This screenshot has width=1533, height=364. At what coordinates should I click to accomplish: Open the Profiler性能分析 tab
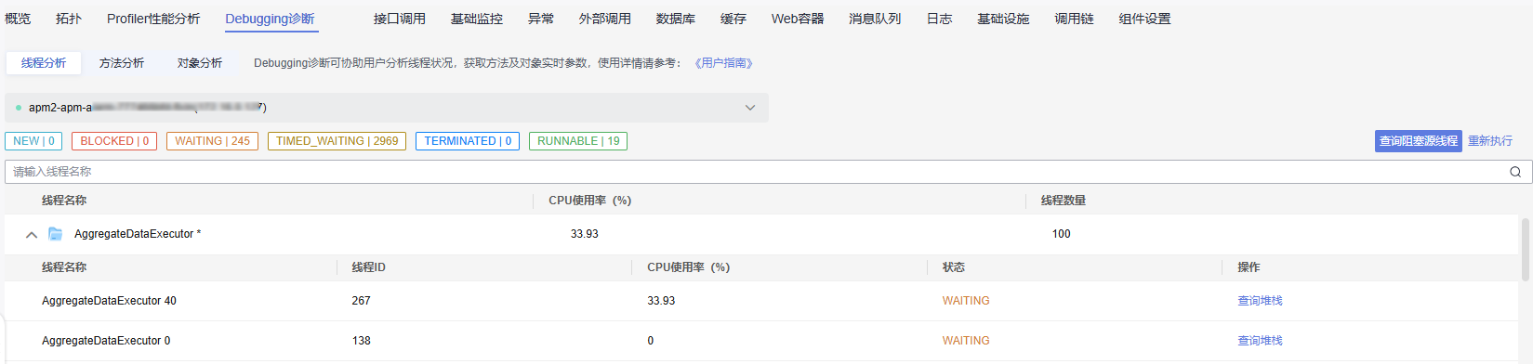click(153, 19)
